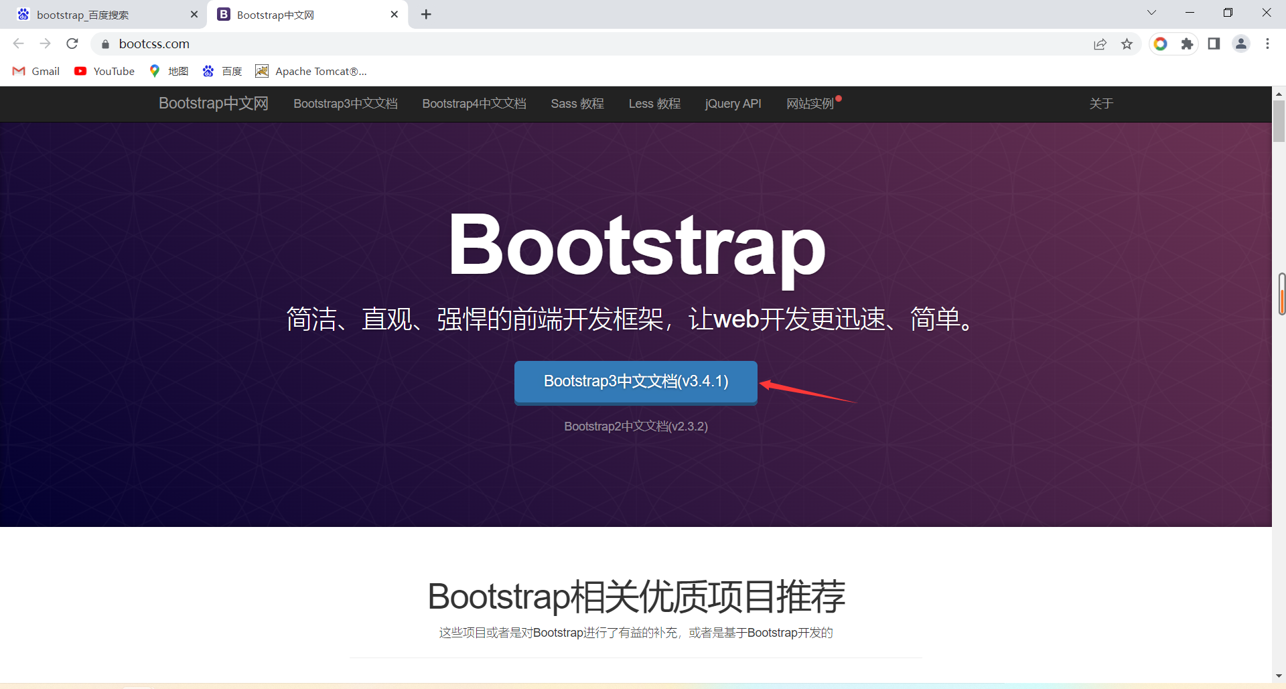Click the address bar URL bootcss.com
1286x689 pixels.
[x=154, y=44]
